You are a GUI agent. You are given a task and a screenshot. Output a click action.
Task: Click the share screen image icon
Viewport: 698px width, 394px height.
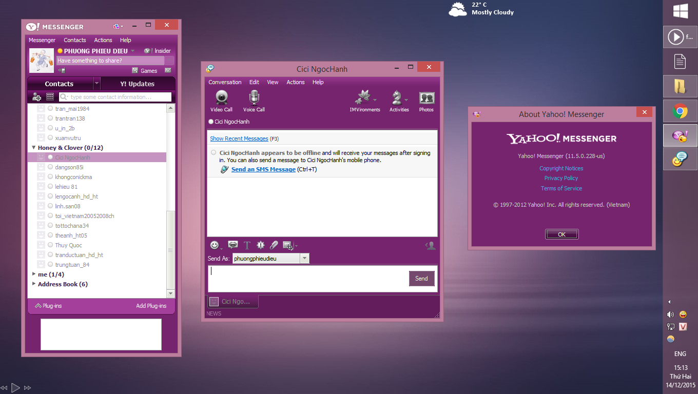287,245
